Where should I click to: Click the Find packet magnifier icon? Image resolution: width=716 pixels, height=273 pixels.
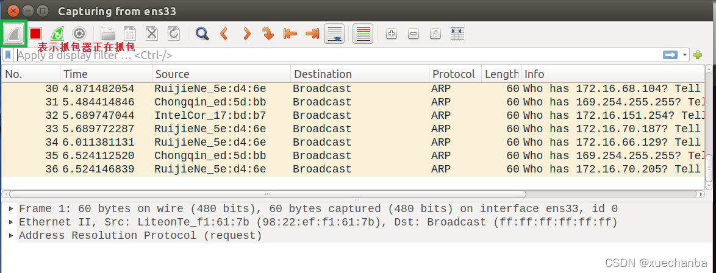pyautogui.click(x=202, y=34)
